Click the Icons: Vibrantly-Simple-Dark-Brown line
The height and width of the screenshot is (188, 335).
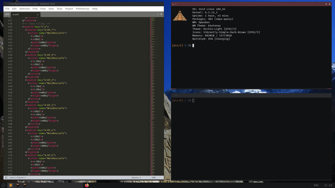[x=226, y=32]
